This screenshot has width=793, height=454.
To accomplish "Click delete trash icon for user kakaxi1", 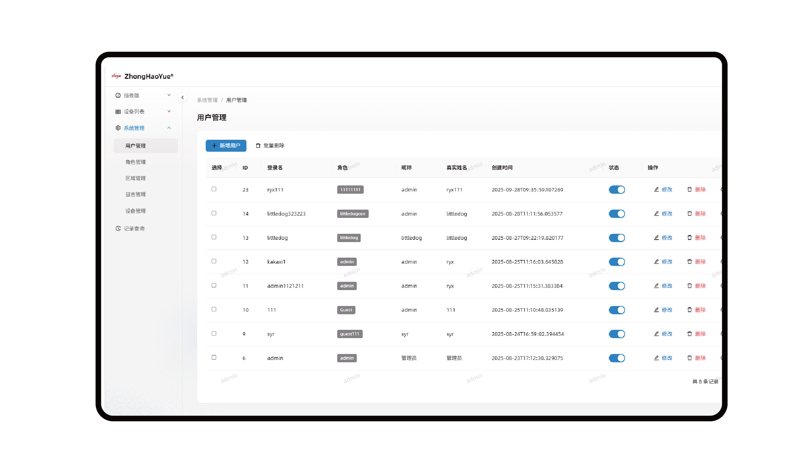I will click(689, 262).
